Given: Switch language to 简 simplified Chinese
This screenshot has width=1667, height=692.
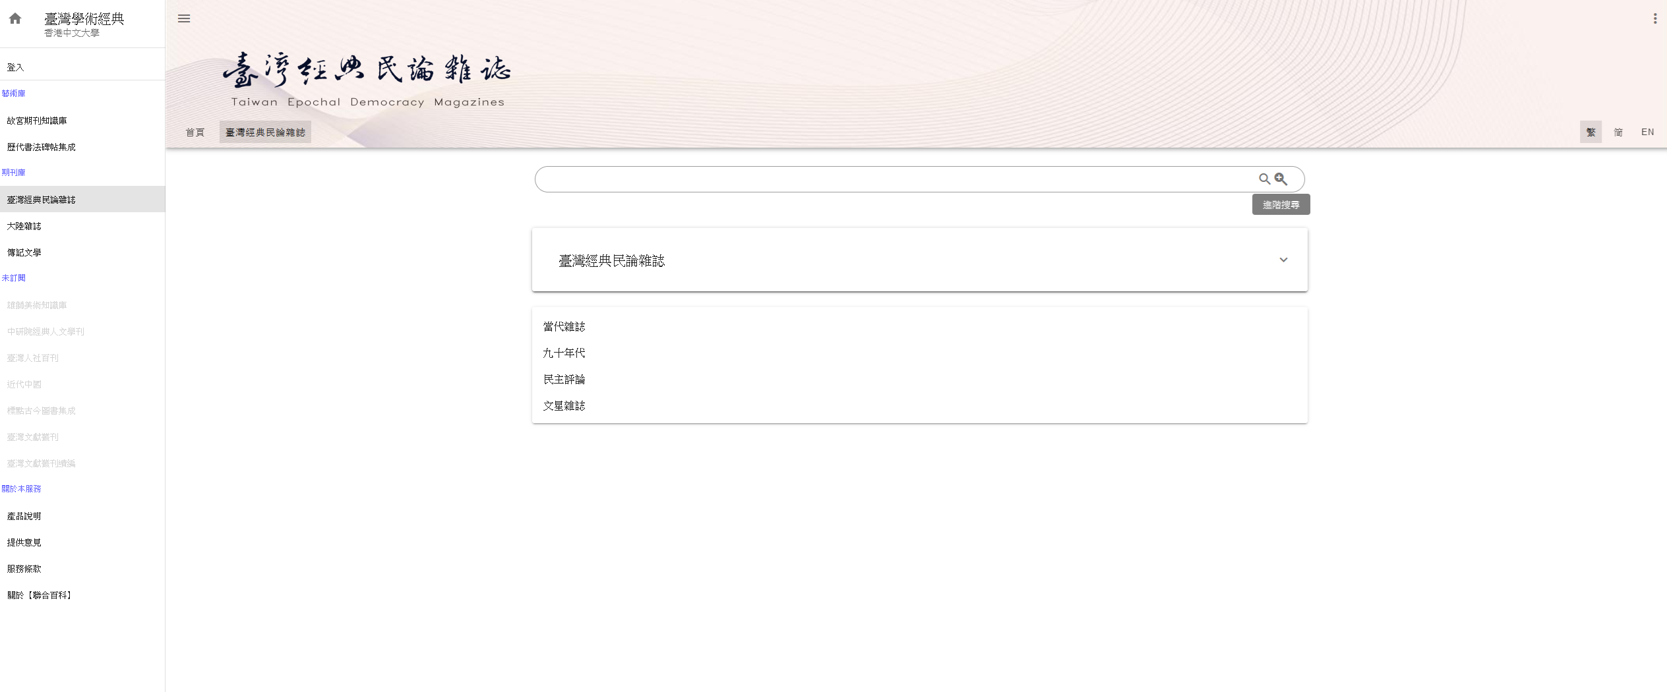Looking at the screenshot, I should [1618, 132].
